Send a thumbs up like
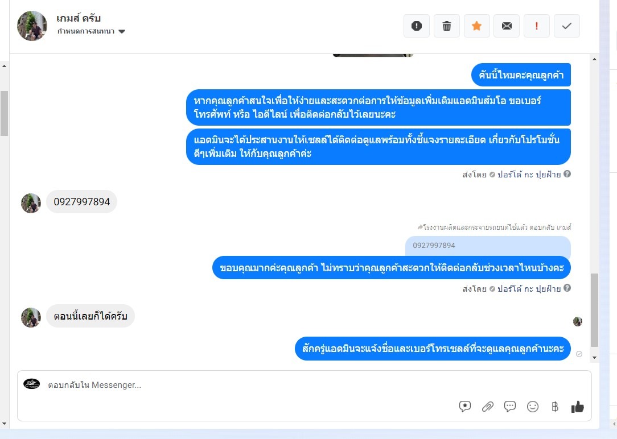617x439 pixels. pyautogui.click(x=577, y=407)
